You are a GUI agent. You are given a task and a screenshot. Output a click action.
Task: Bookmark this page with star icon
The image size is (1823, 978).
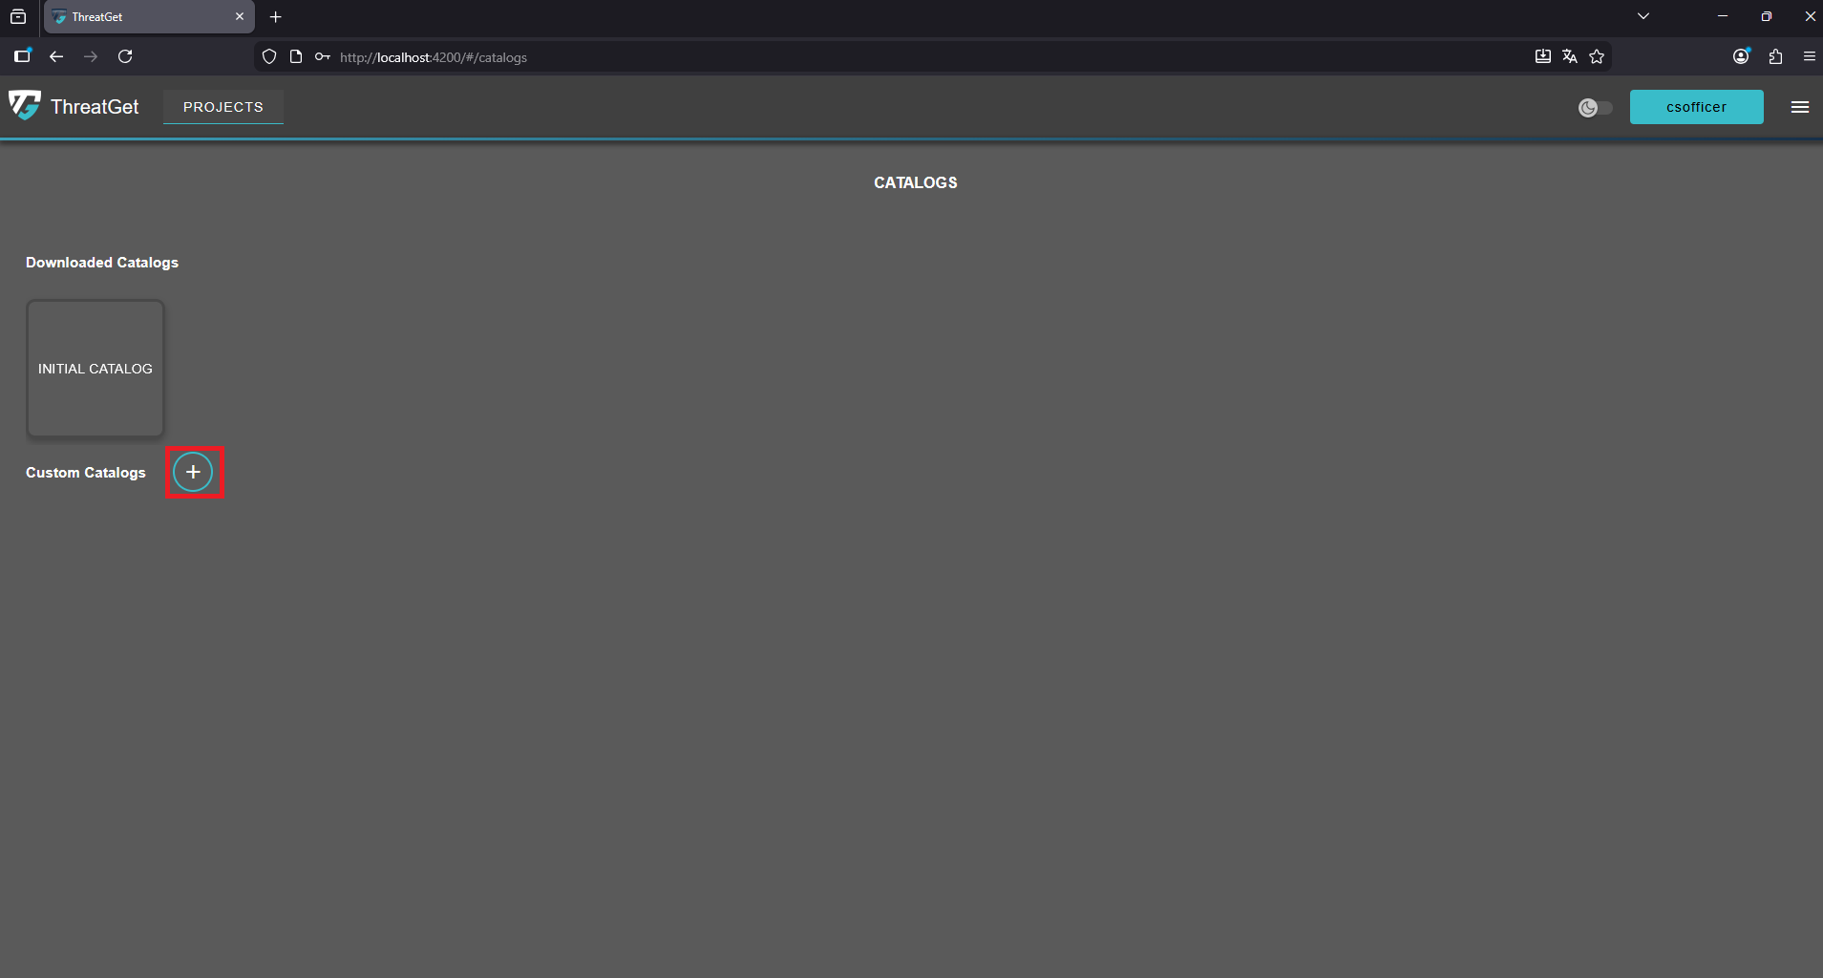[x=1597, y=57]
